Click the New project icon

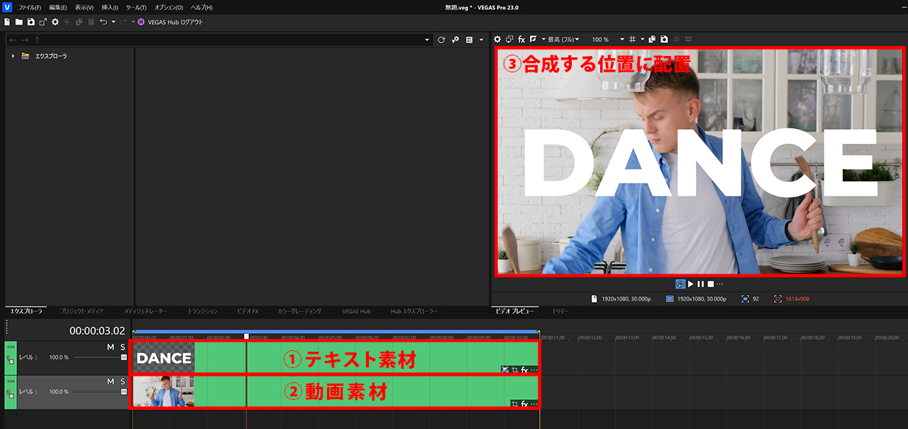(7, 21)
